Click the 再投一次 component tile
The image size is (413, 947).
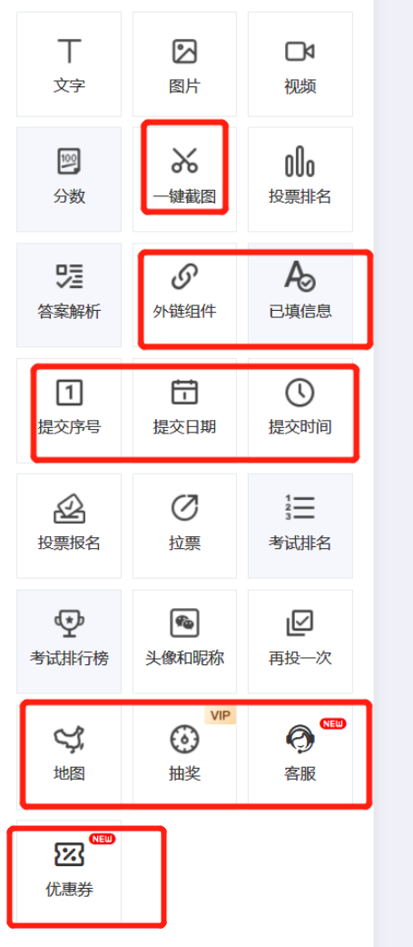[300, 642]
